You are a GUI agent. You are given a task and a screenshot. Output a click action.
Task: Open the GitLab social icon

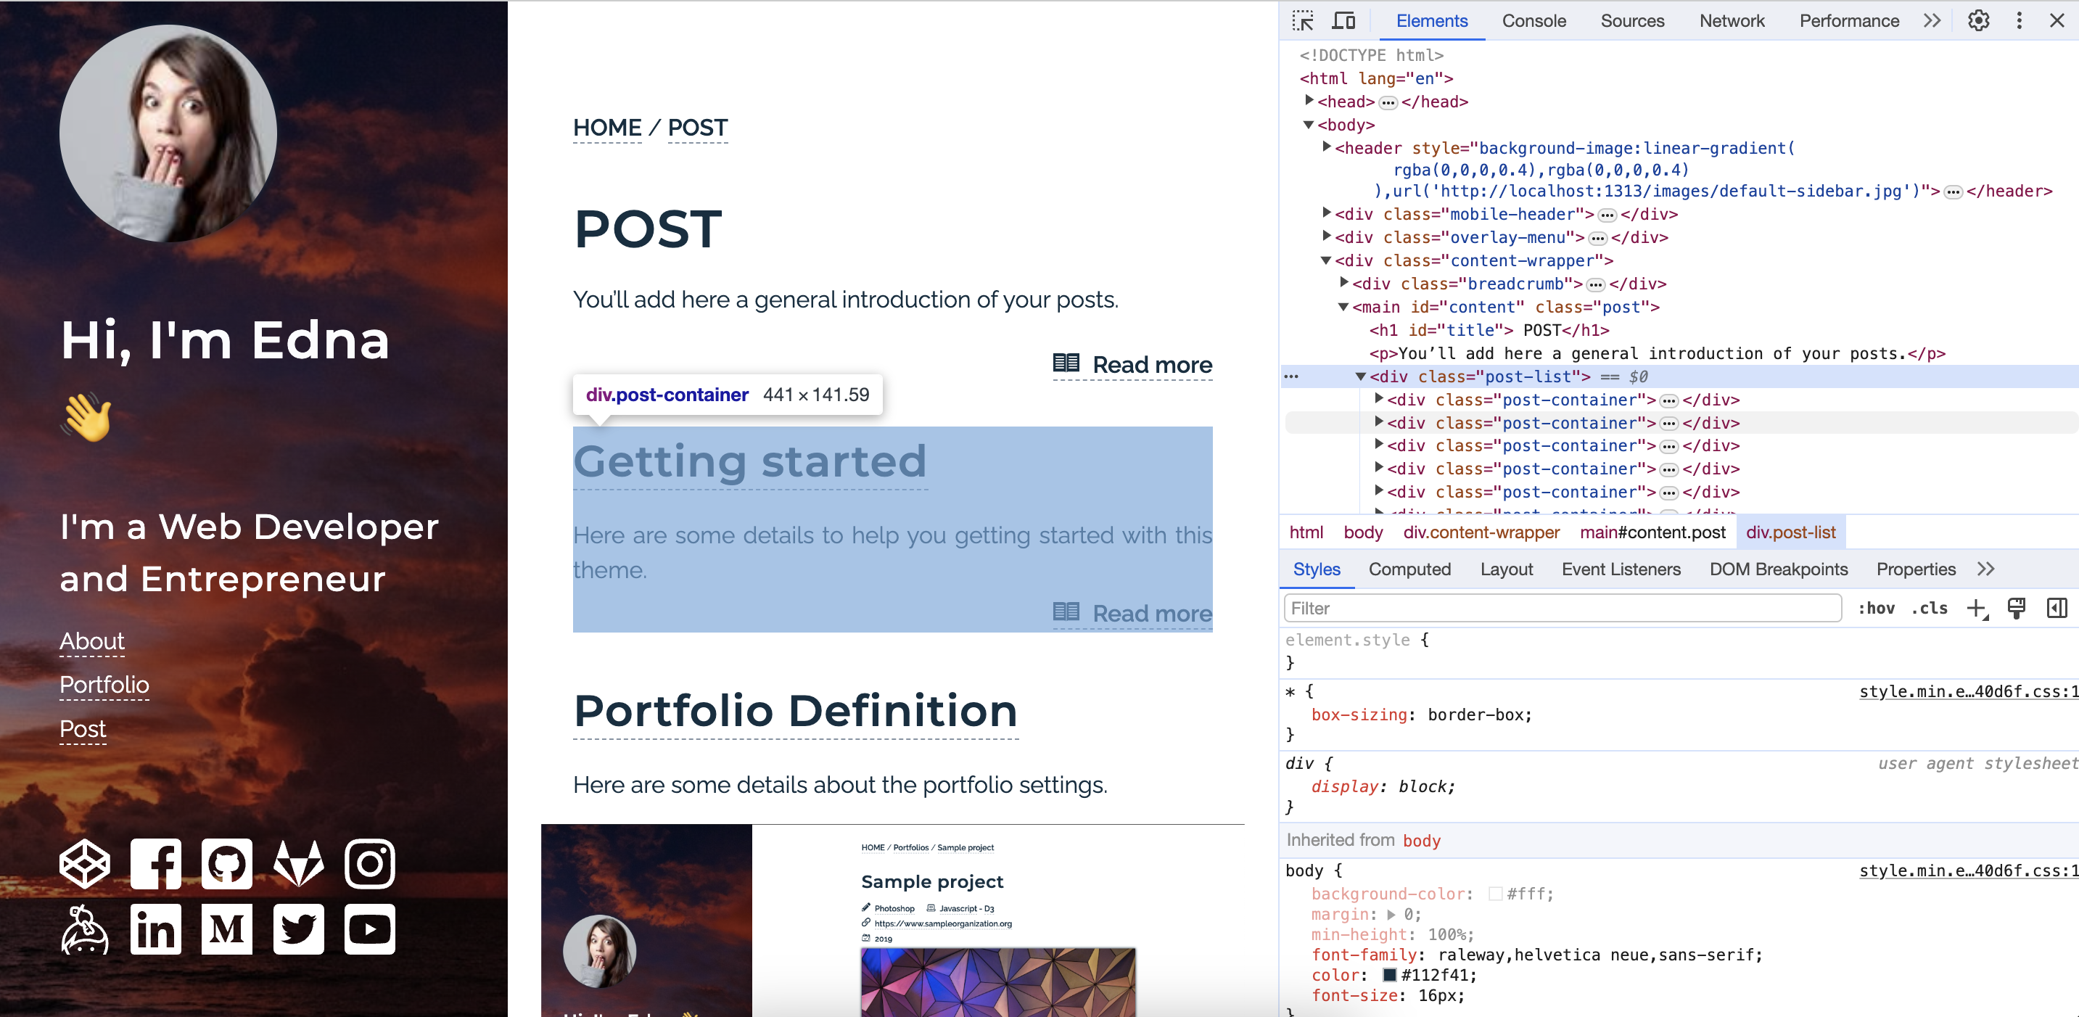pyautogui.click(x=299, y=864)
